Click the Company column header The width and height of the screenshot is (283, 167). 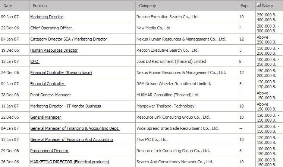[147, 6]
